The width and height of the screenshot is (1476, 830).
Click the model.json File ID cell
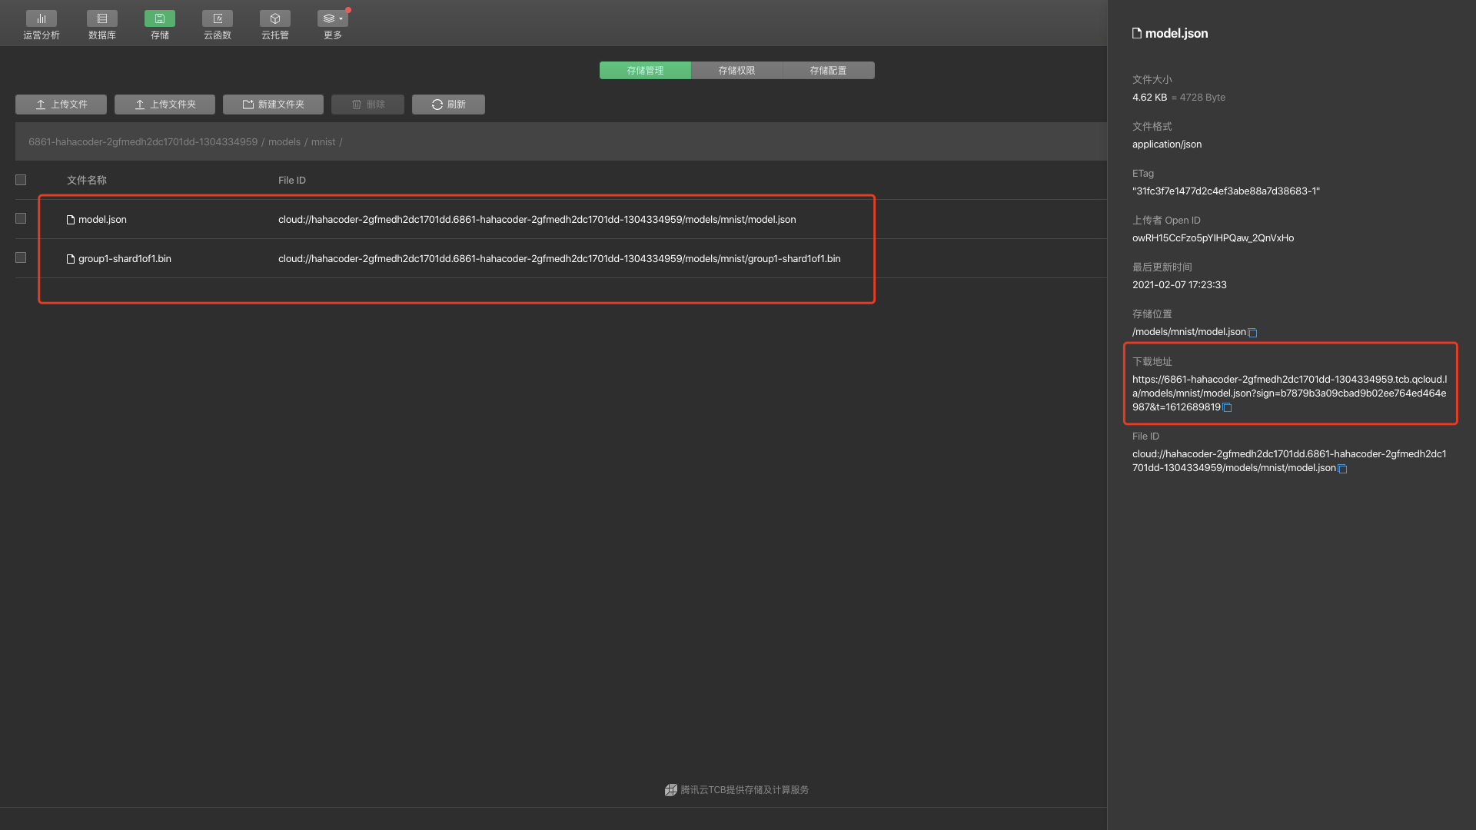click(x=537, y=220)
